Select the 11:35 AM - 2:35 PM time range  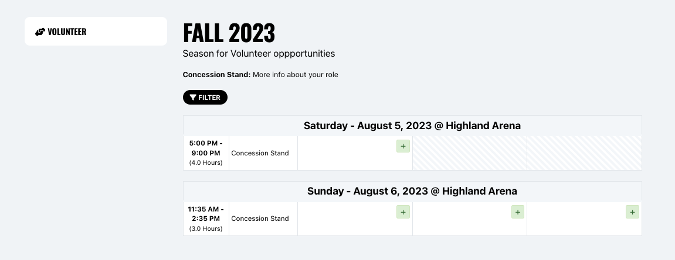click(x=206, y=213)
